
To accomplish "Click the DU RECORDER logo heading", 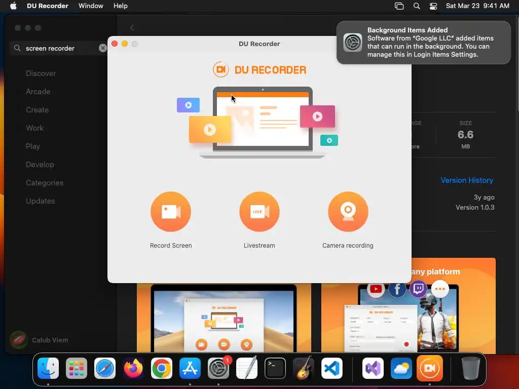I will 259,70.
